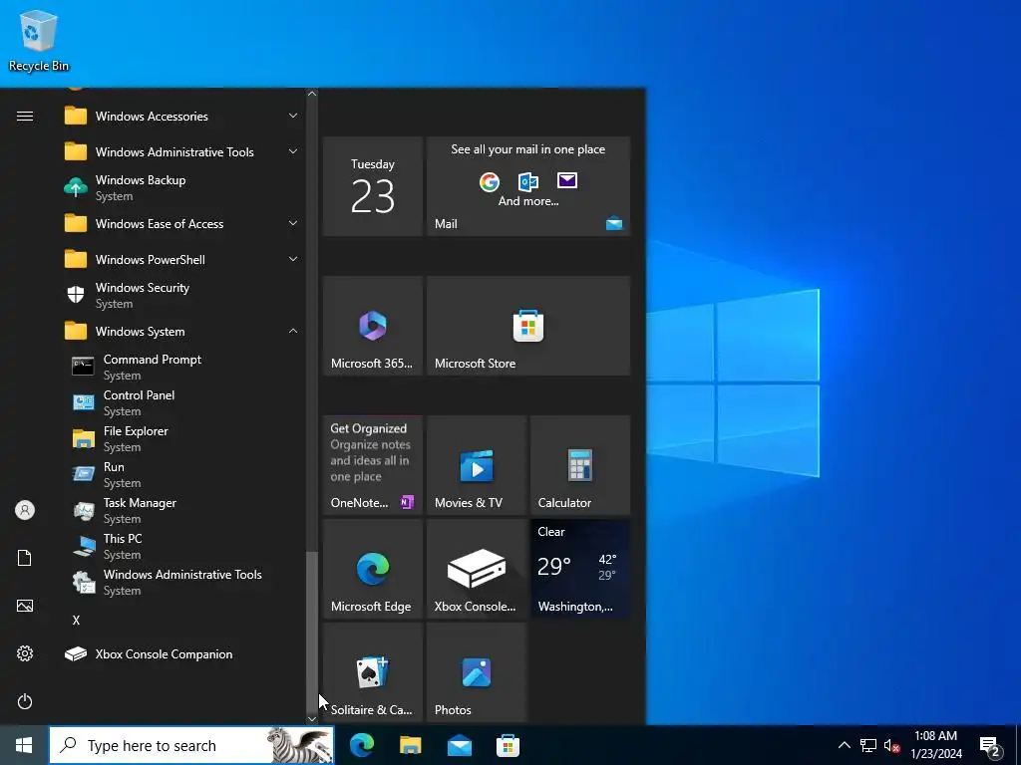Select the Recycle Bin desktop icon
The height and width of the screenshot is (765, 1021).
point(39,40)
